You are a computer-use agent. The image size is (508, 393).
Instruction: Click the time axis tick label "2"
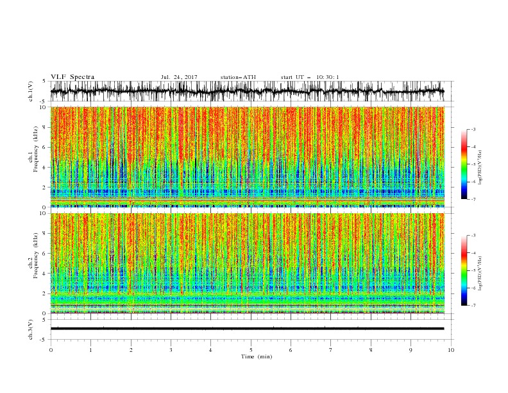(x=131, y=350)
